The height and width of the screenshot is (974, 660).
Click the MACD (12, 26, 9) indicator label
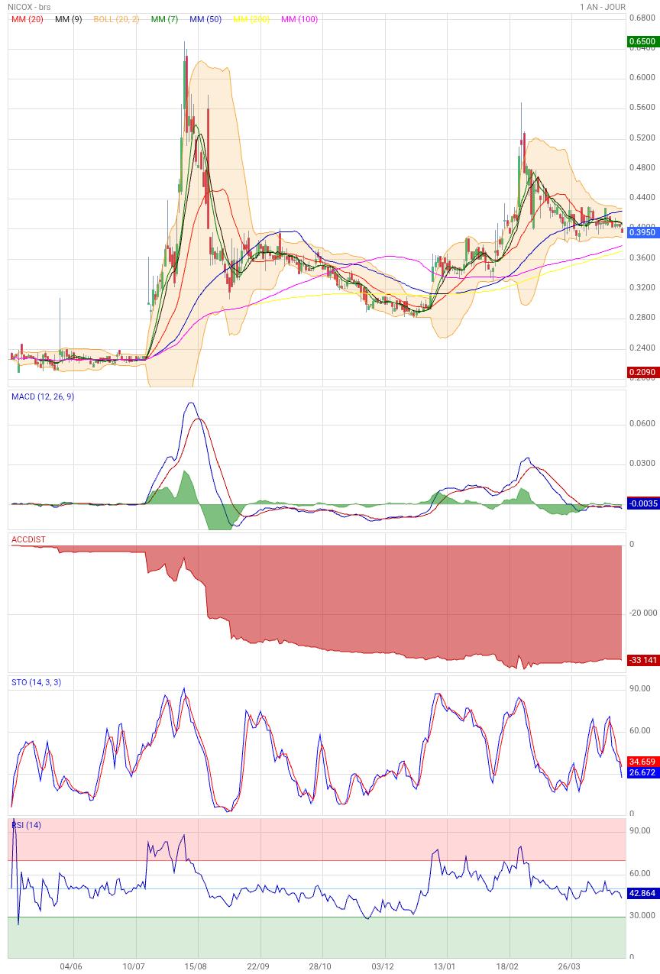click(43, 396)
